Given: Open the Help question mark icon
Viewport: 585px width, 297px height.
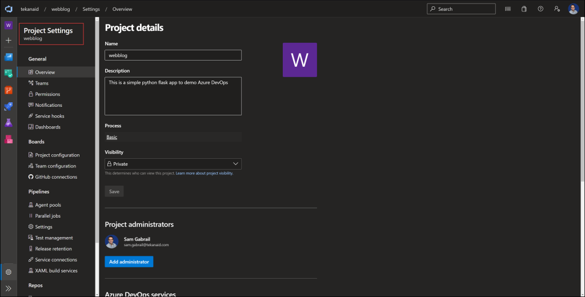Looking at the screenshot, I should pos(540,9).
